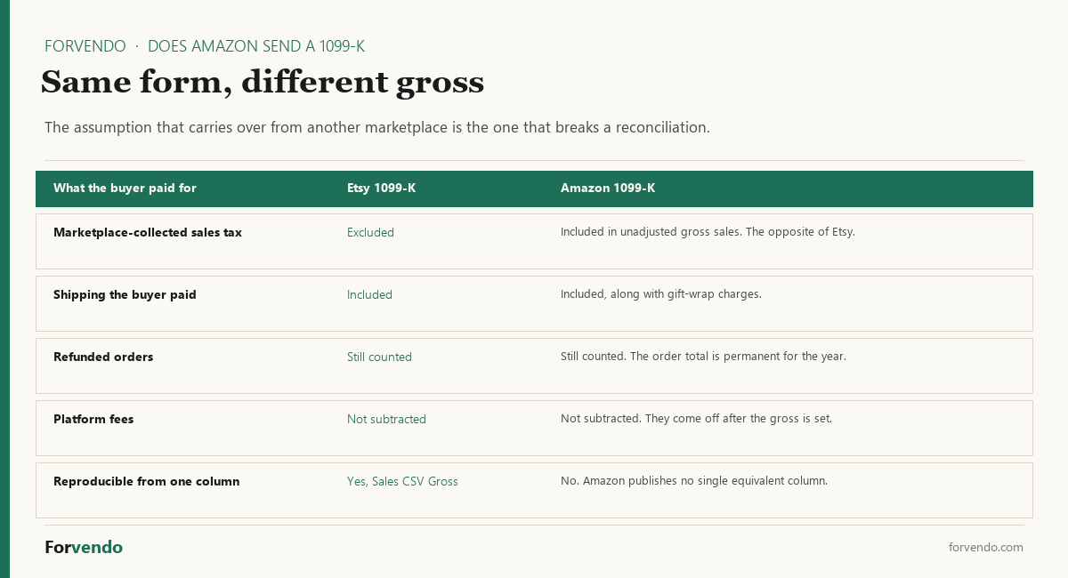Click the 'Etsy 1099-K' column header
The width and height of the screenshot is (1068, 578).
point(381,189)
